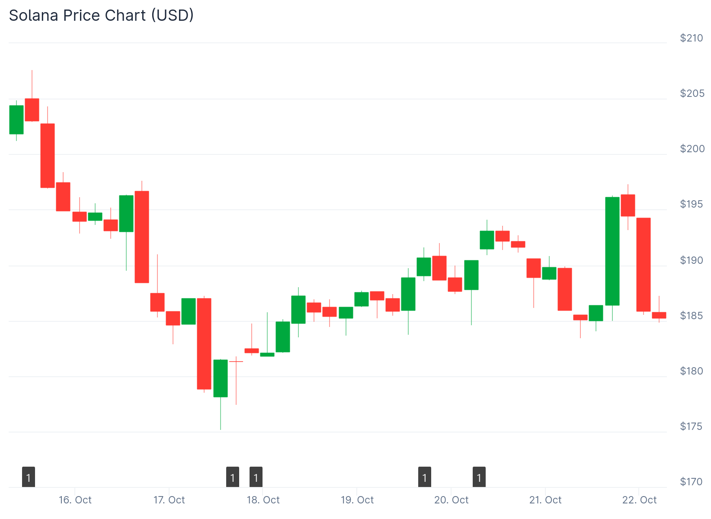The height and width of the screenshot is (519, 711).
Task: Click the $210 price axis label
Action: (692, 38)
